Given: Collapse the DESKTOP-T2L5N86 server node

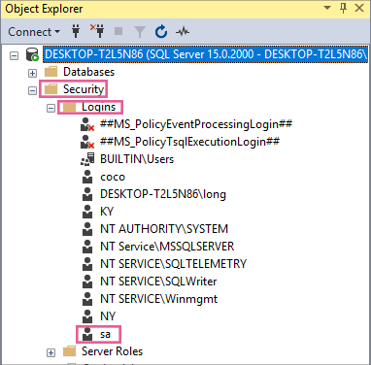Looking at the screenshot, I should click(14, 55).
